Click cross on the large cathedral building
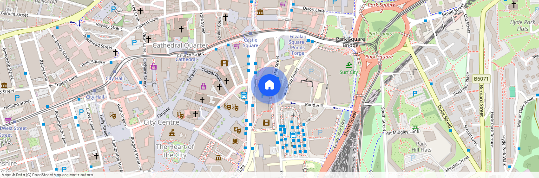This screenshot has width=539, height=178. click(x=181, y=29)
